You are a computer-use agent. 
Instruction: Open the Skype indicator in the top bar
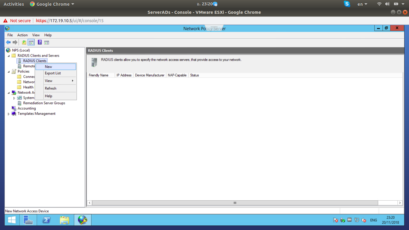point(347,4)
